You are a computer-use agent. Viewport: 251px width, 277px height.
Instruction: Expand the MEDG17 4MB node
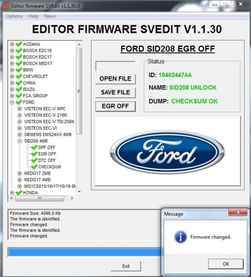(x=20, y=180)
